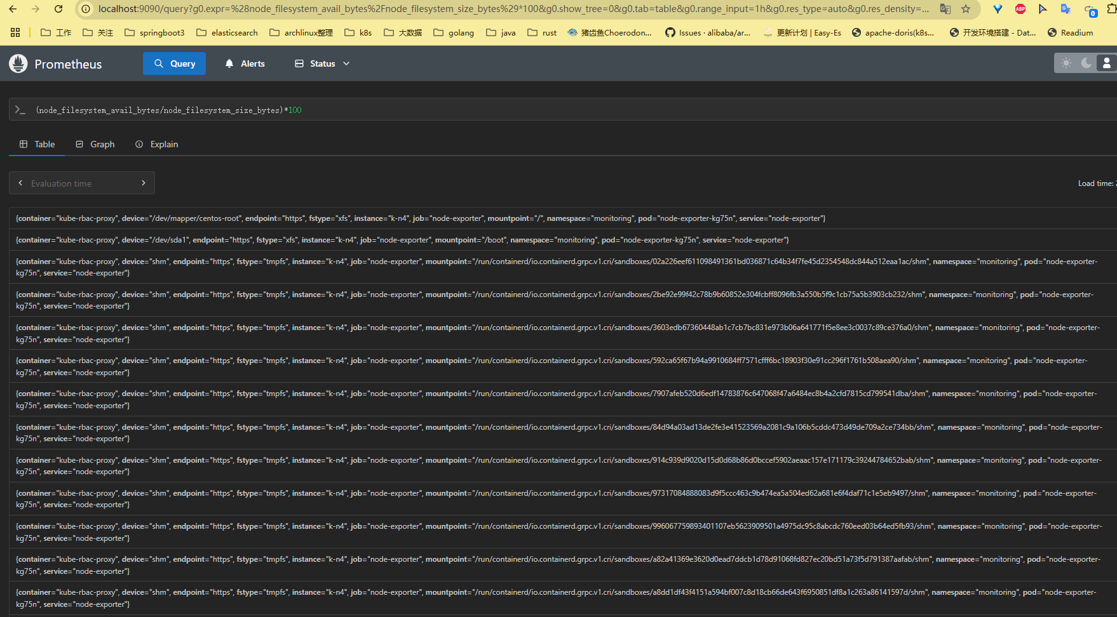Click the Evaluation time field

(81, 183)
